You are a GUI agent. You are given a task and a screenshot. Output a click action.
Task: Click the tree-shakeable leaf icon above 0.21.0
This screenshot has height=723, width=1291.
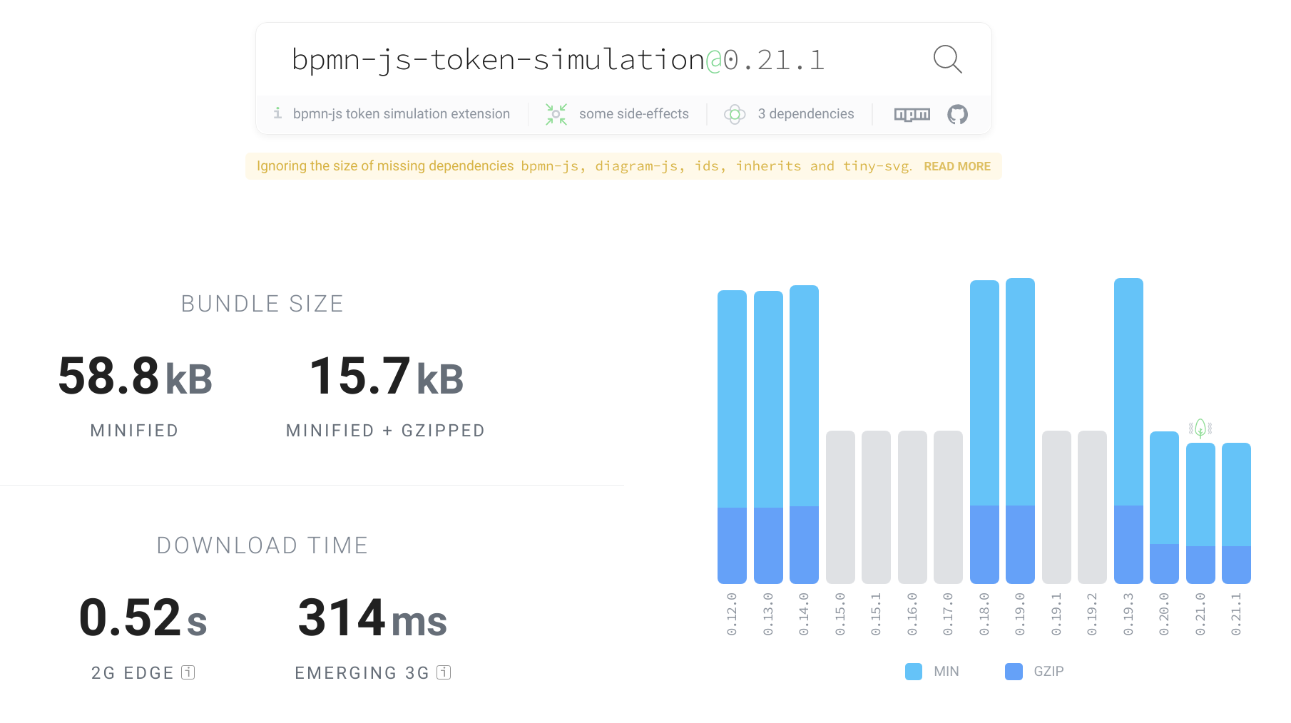1200,428
